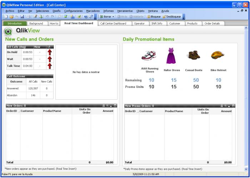Select the Casual Boots image
This screenshot has height=178, width=250.
(193, 55)
